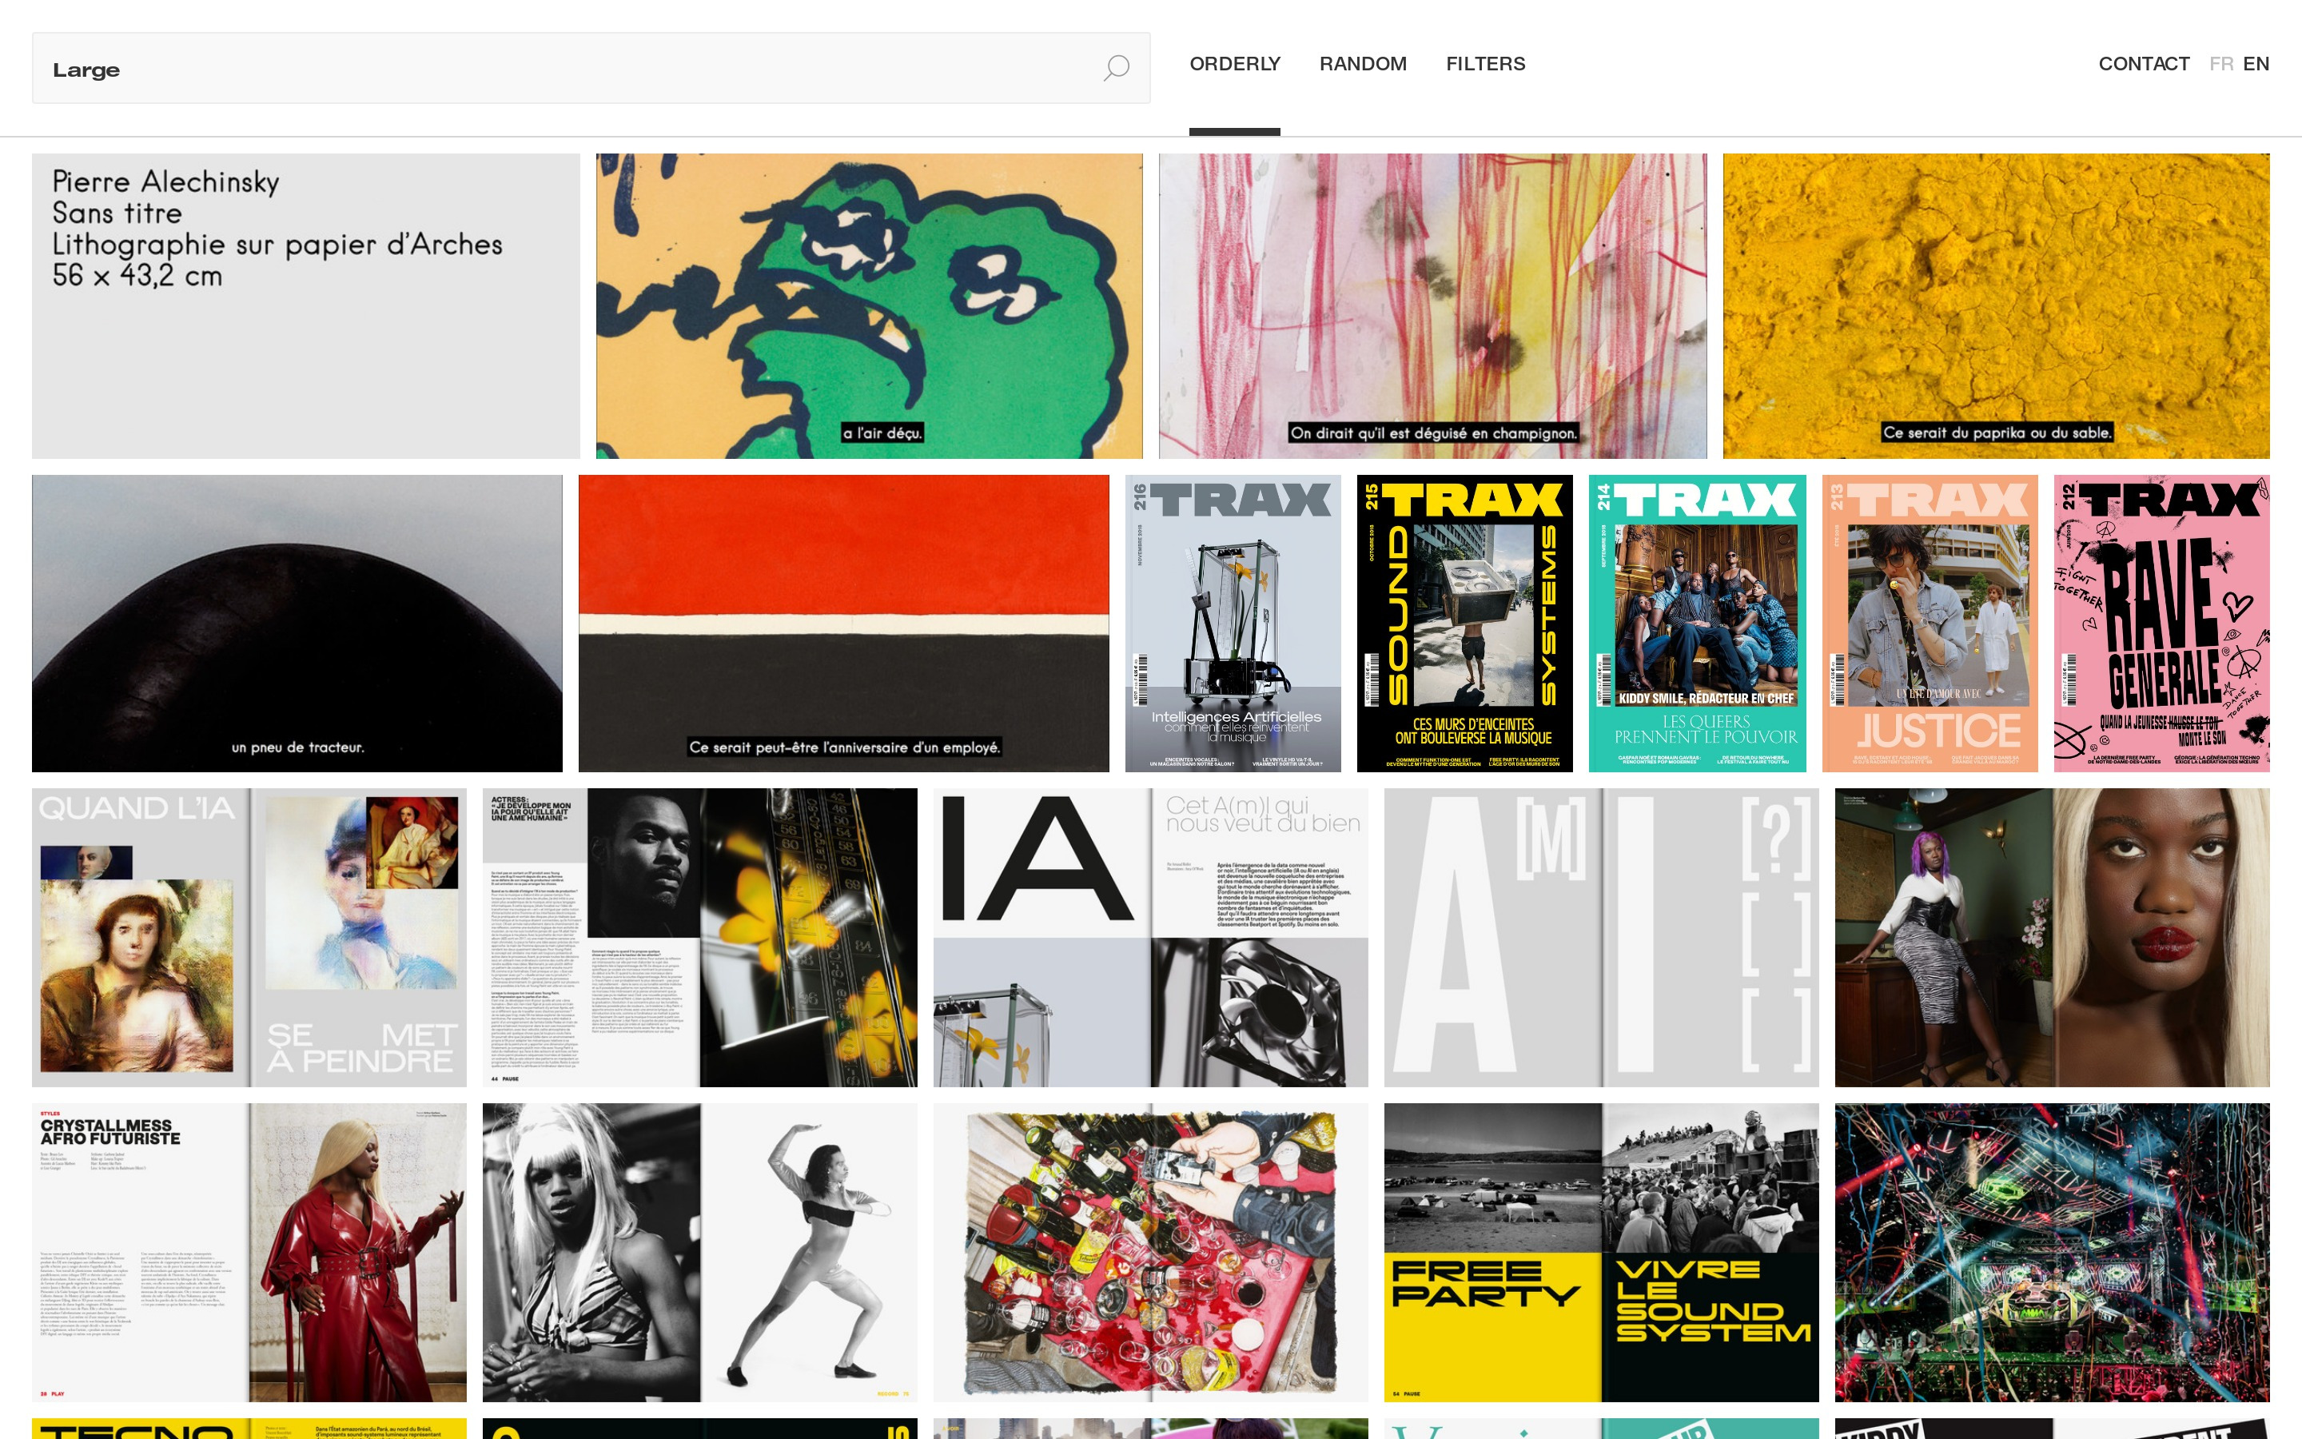This screenshot has width=2302, height=1439.
Task: Open the FILTERS menu
Action: [x=1485, y=64]
